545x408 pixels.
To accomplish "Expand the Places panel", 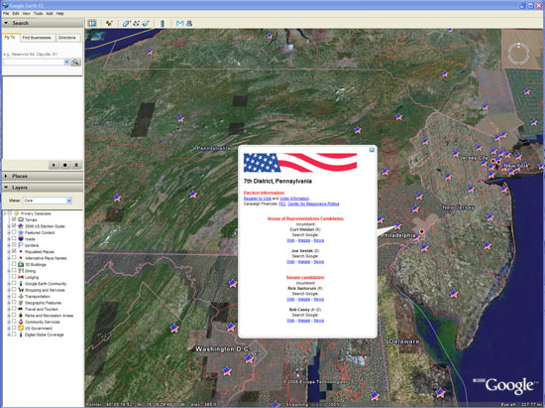I will pyautogui.click(x=6, y=176).
